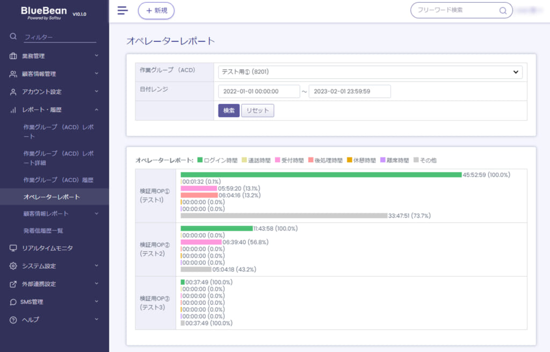
Task: Expand the アカウント設定 menu chevron
Action: (x=97, y=92)
